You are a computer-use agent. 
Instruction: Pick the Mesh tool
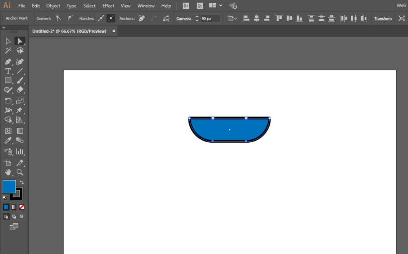8,131
